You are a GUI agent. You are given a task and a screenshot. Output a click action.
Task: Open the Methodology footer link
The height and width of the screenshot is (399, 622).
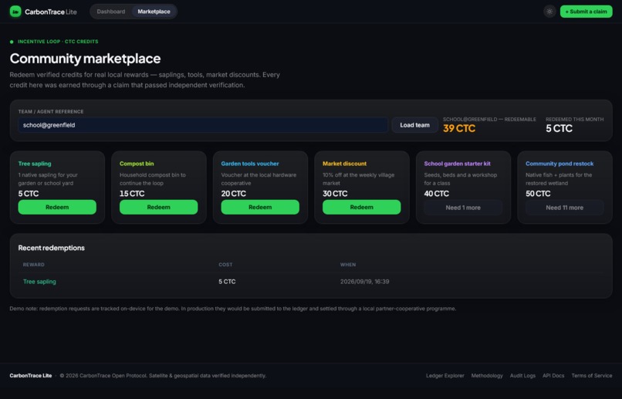[487, 376]
